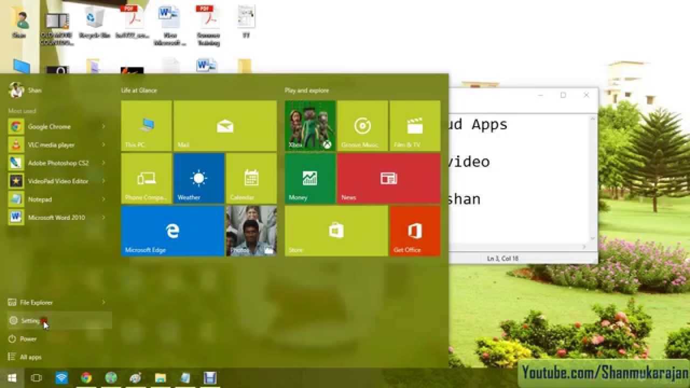Viewport: 690px width, 388px height.
Task: Open the Calendar tile
Action: click(x=251, y=178)
